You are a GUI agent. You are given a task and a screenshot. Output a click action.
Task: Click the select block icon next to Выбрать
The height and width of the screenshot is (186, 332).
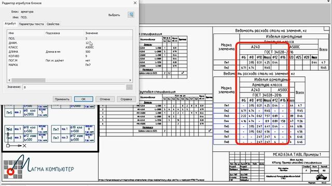point(131,14)
